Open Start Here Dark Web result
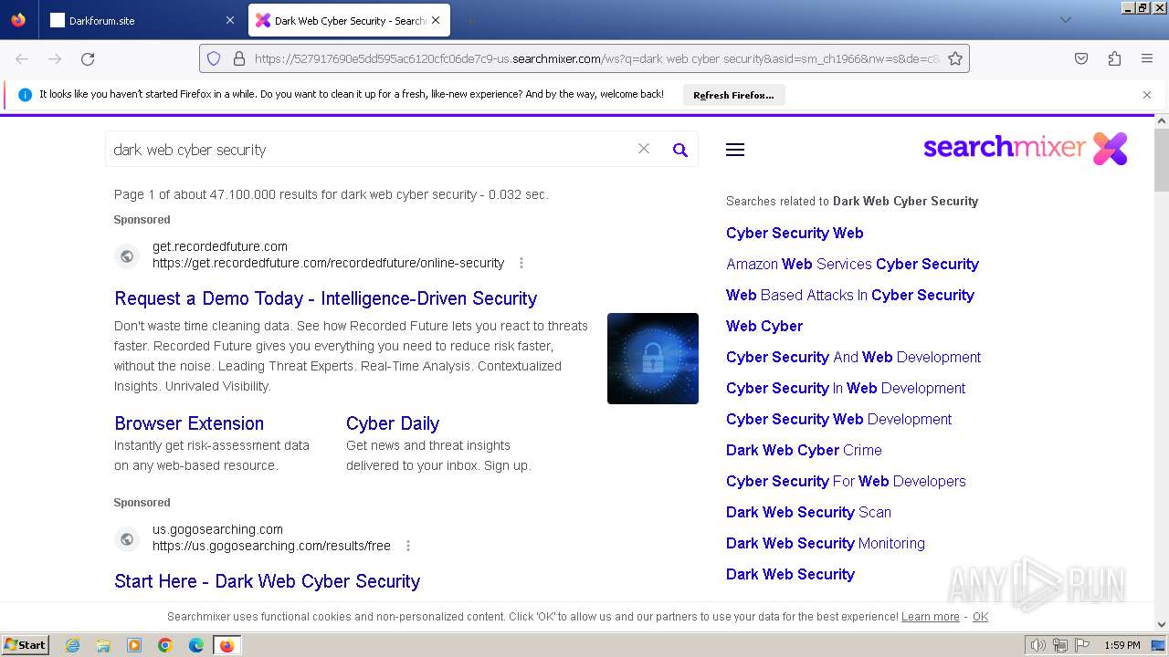Viewport: 1169px width, 657px height. coord(268,581)
